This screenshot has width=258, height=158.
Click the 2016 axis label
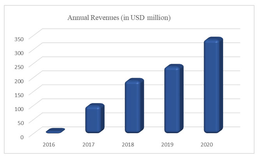click(49, 144)
